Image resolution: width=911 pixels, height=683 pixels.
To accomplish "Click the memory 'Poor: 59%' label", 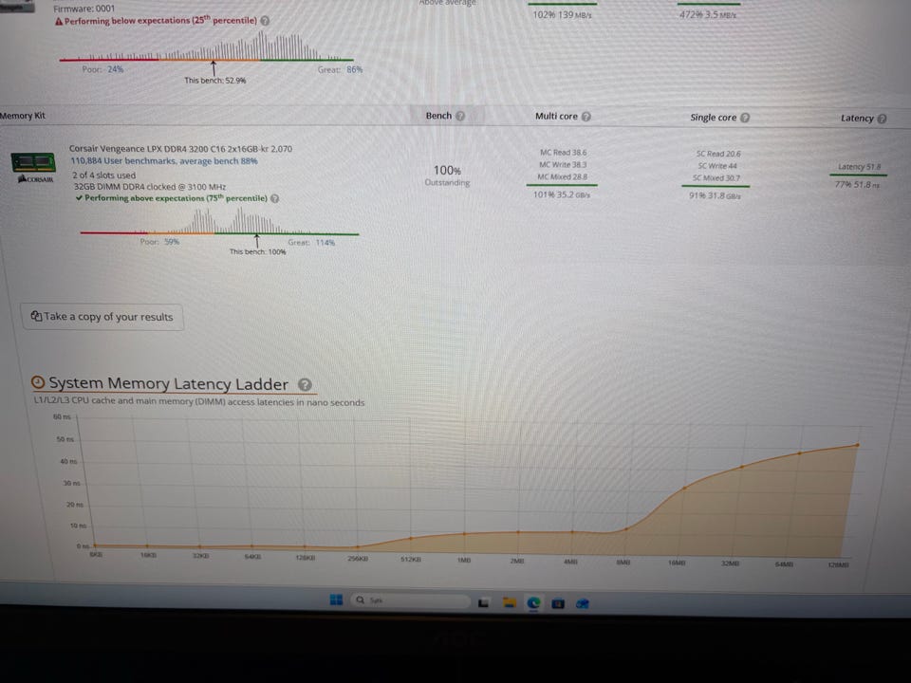I will (159, 242).
